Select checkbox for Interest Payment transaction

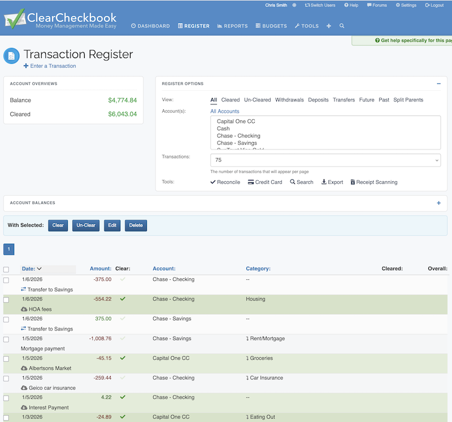[x=6, y=398]
